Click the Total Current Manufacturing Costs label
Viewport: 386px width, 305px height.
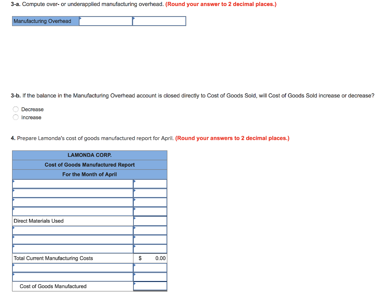coord(54,258)
